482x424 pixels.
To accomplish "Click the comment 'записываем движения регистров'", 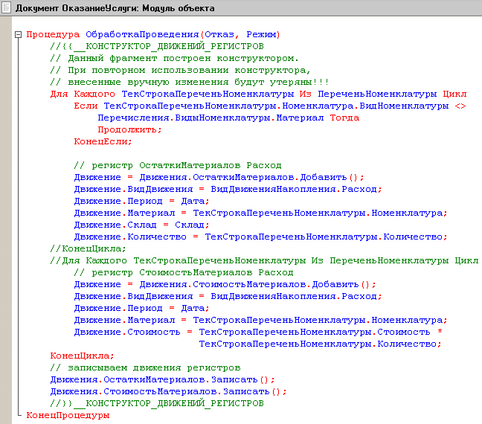I will click(x=145, y=368).
